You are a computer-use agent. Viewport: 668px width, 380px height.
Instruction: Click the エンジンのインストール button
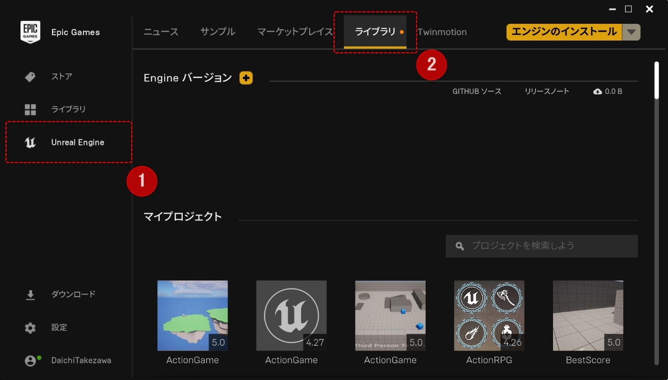[x=564, y=32]
